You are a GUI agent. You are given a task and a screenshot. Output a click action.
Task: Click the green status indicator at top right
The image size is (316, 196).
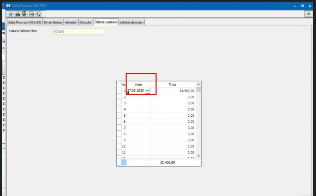[308, 14]
